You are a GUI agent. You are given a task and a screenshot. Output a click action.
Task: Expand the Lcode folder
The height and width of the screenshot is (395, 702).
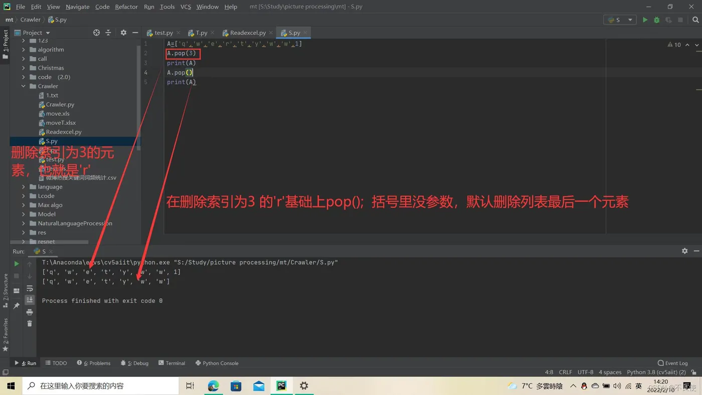point(24,196)
